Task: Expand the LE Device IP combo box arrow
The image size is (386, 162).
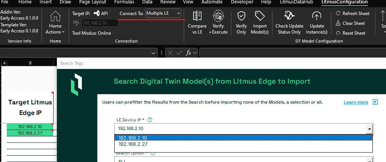Action: (x=369, y=128)
